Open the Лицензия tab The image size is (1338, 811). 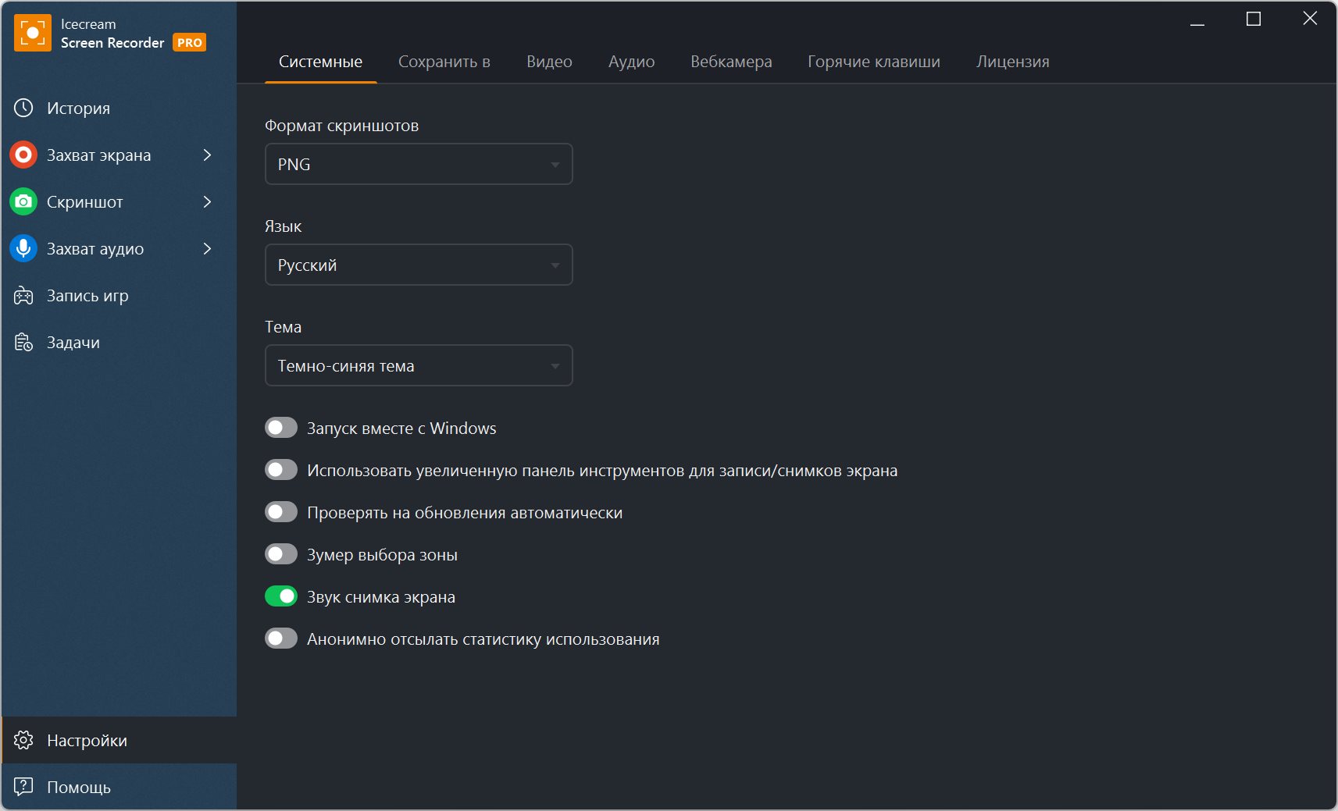1012,62
